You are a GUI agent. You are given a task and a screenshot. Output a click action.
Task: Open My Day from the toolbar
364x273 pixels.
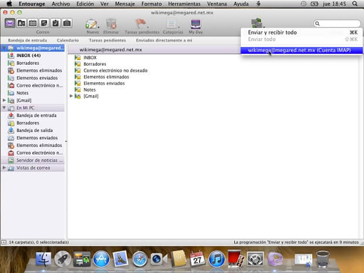pyautogui.click(x=196, y=23)
